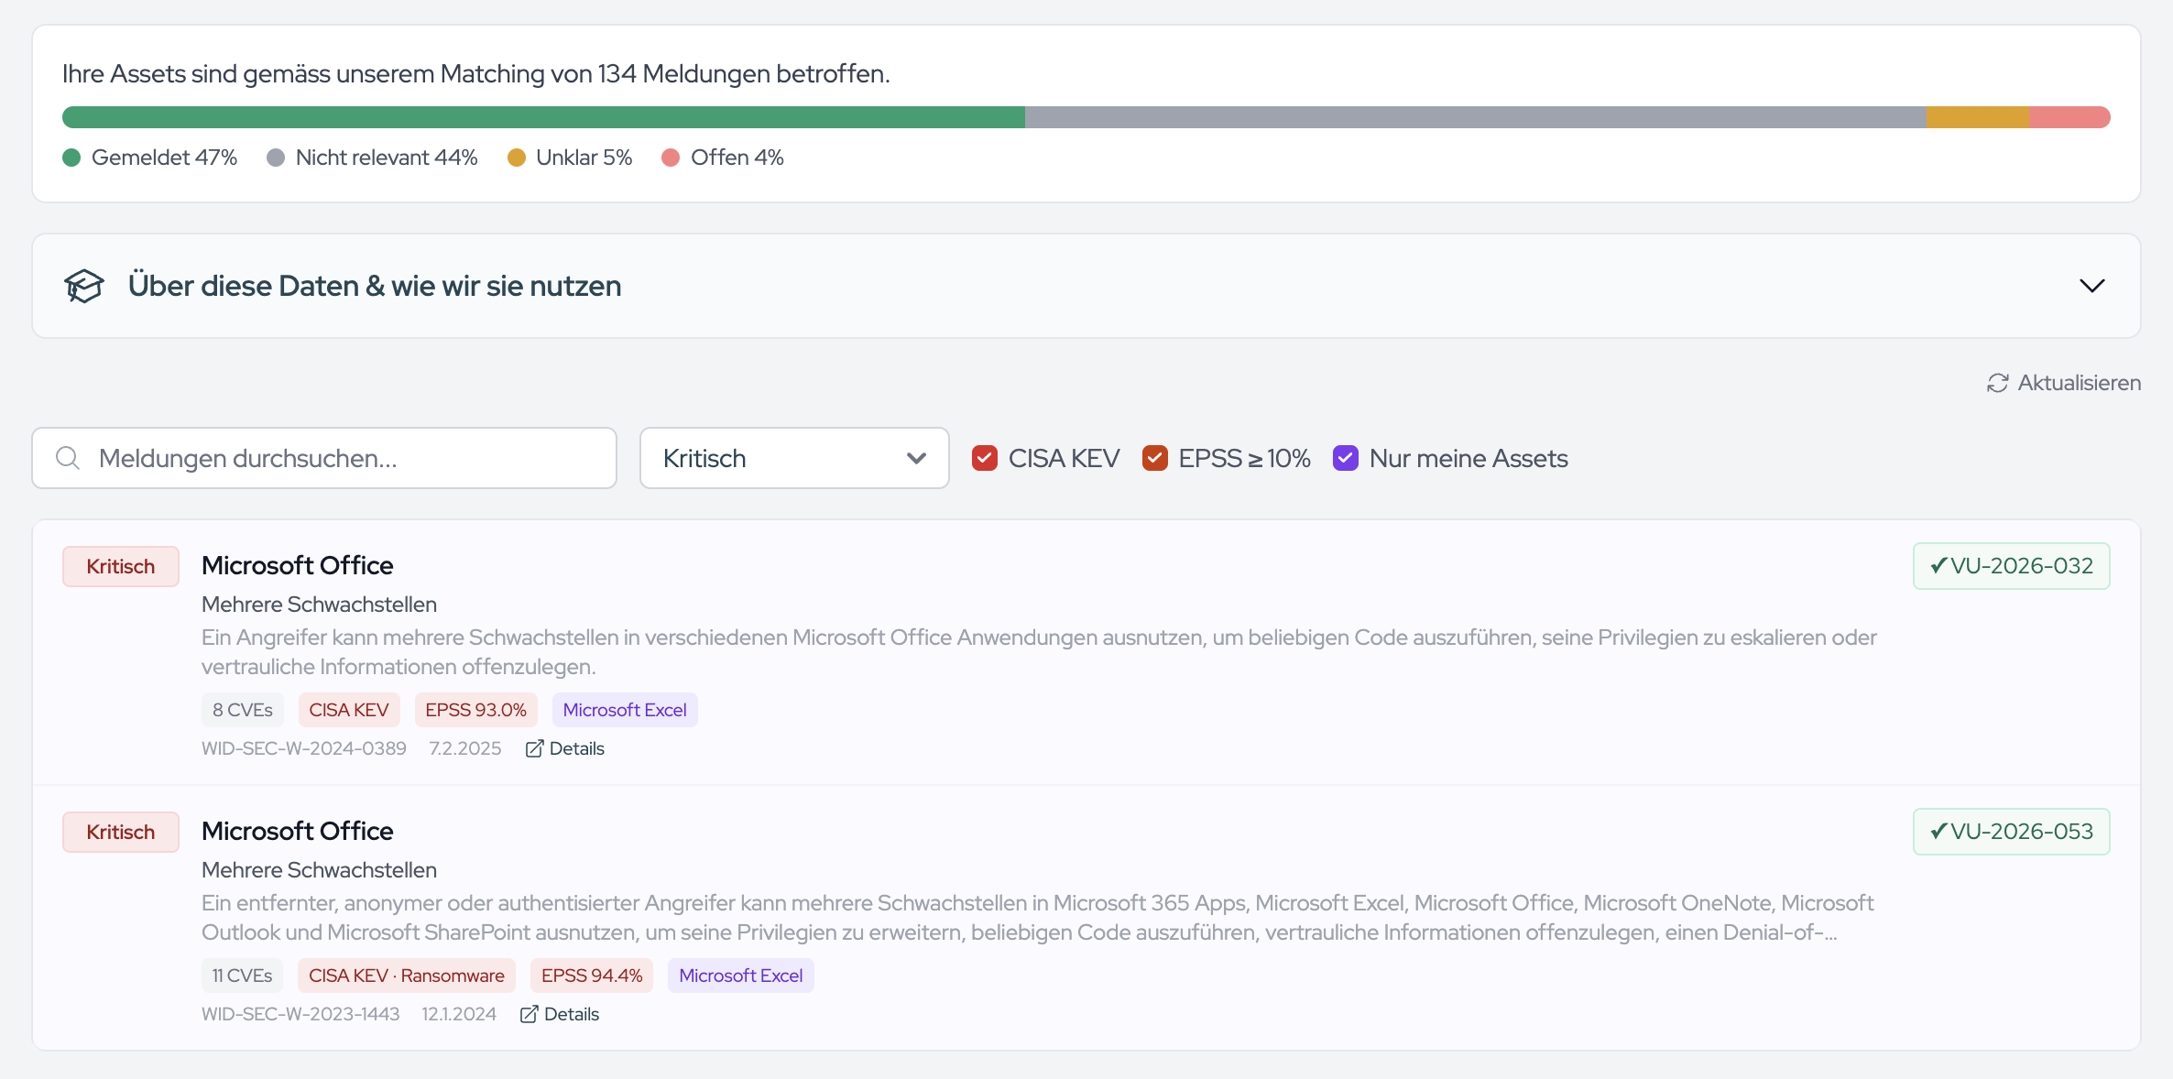This screenshot has height=1079, width=2173.
Task: Focus the Meldungen durchsuchen search field
Action: pyautogui.click(x=324, y=458)
